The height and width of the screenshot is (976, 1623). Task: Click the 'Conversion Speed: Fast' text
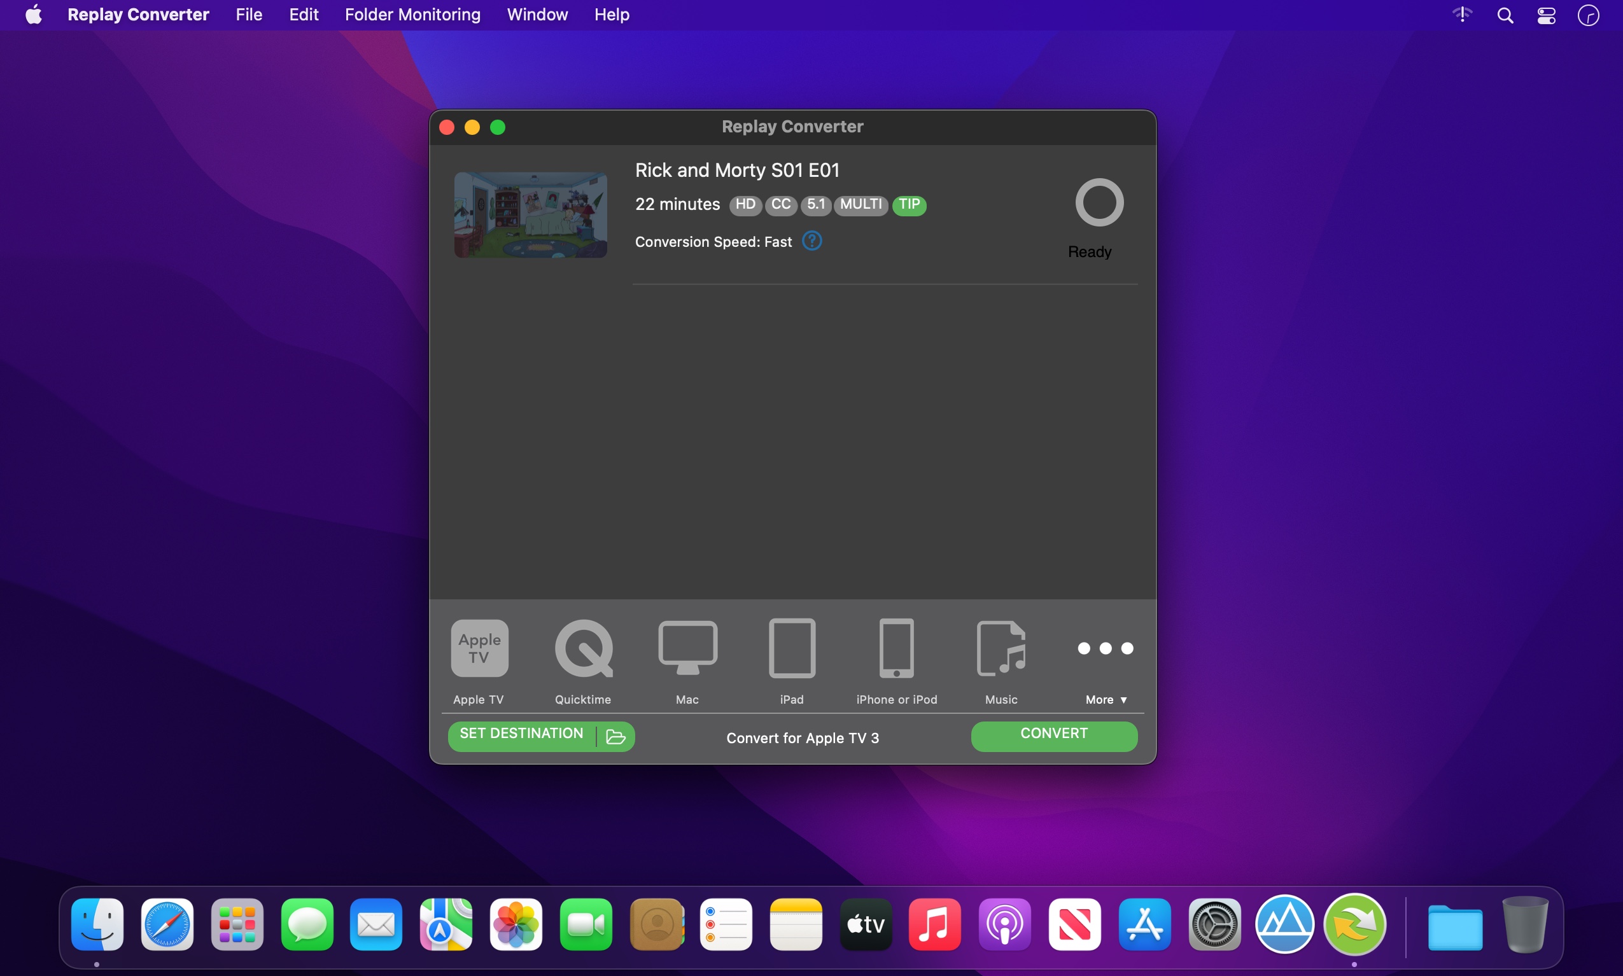pyautogui.click(x=713, y=242)
